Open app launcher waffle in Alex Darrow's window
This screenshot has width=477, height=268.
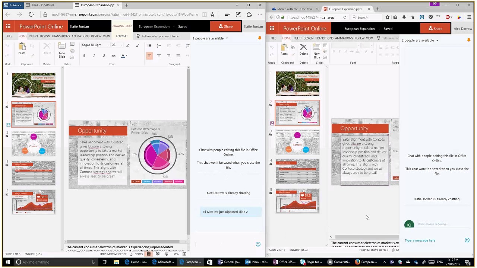click(272, 29)
